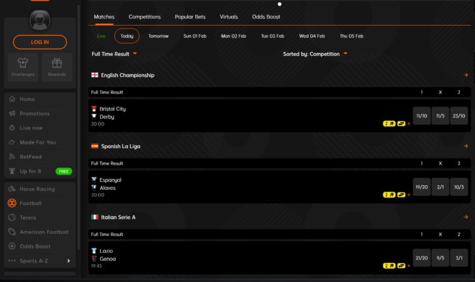This screenshot has width=475, height=282.
Task: Click the LOG IN button
Action: click(x=40, y=42)
